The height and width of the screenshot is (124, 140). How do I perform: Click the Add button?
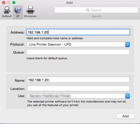click(126, 116)
